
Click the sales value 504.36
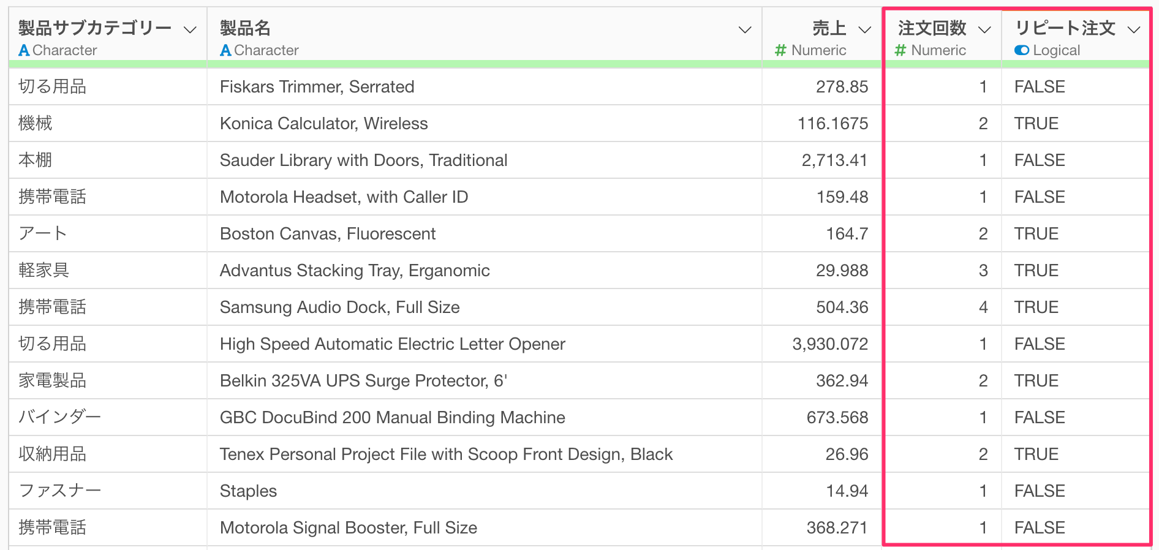point(842,307)
